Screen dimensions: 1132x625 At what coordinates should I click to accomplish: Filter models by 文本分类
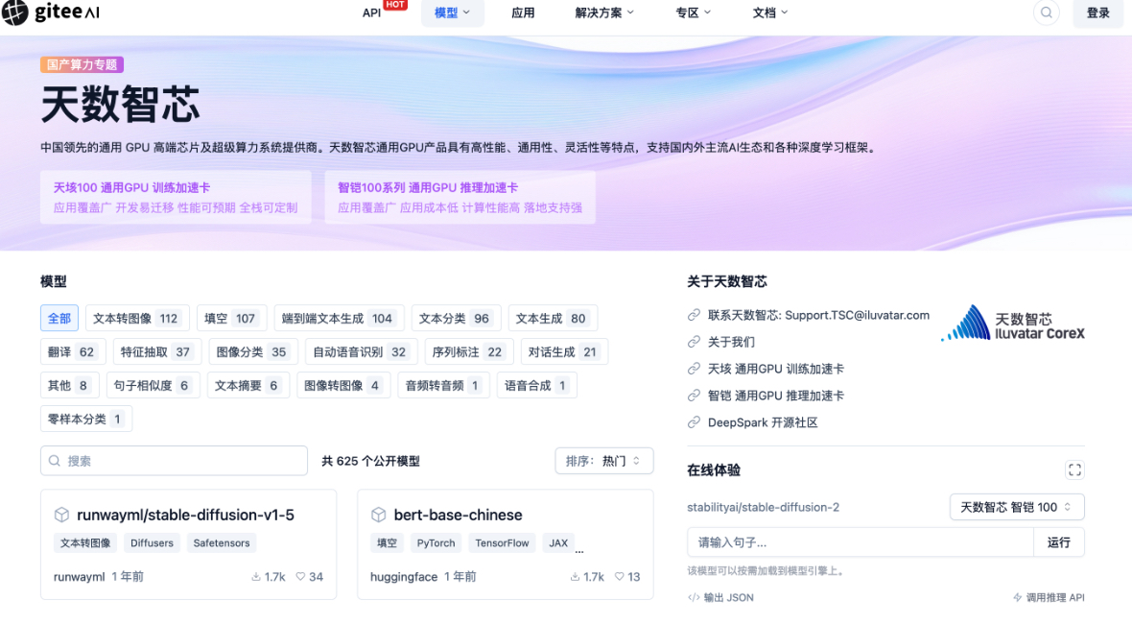[x=456, y=319]
